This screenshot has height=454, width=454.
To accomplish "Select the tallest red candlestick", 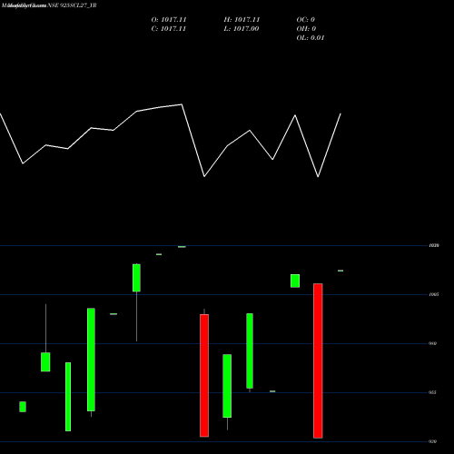I will pos(318,360).
